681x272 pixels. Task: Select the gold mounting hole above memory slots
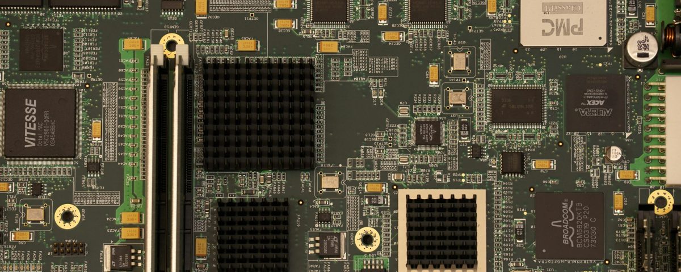point(171,41)
